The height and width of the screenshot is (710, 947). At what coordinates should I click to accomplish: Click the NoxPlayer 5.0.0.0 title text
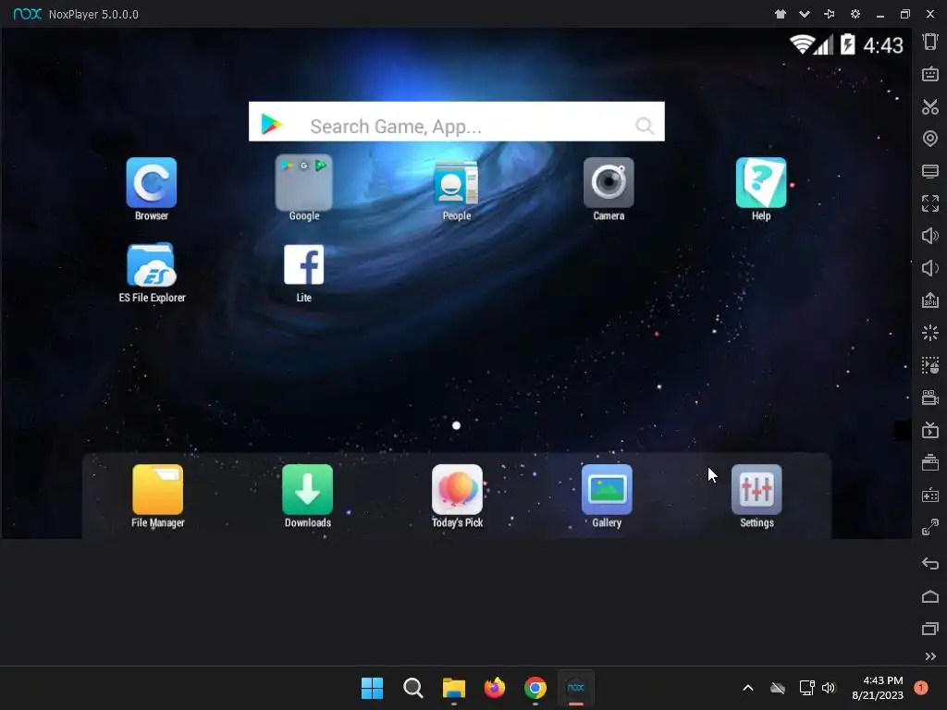[93, 15]
